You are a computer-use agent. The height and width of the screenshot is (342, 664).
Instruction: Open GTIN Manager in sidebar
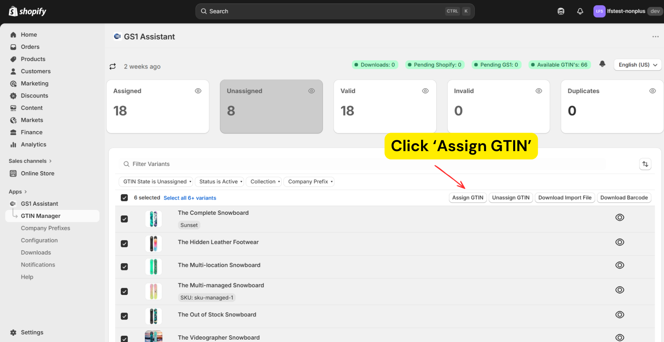click(53, 216)
